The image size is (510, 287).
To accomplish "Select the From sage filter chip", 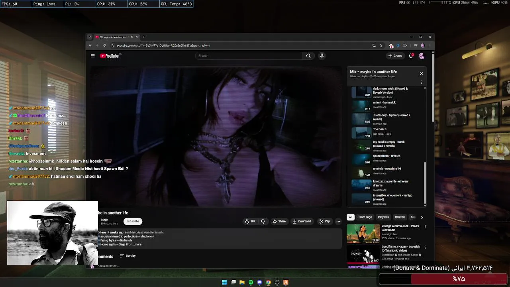I will point(365,217).
